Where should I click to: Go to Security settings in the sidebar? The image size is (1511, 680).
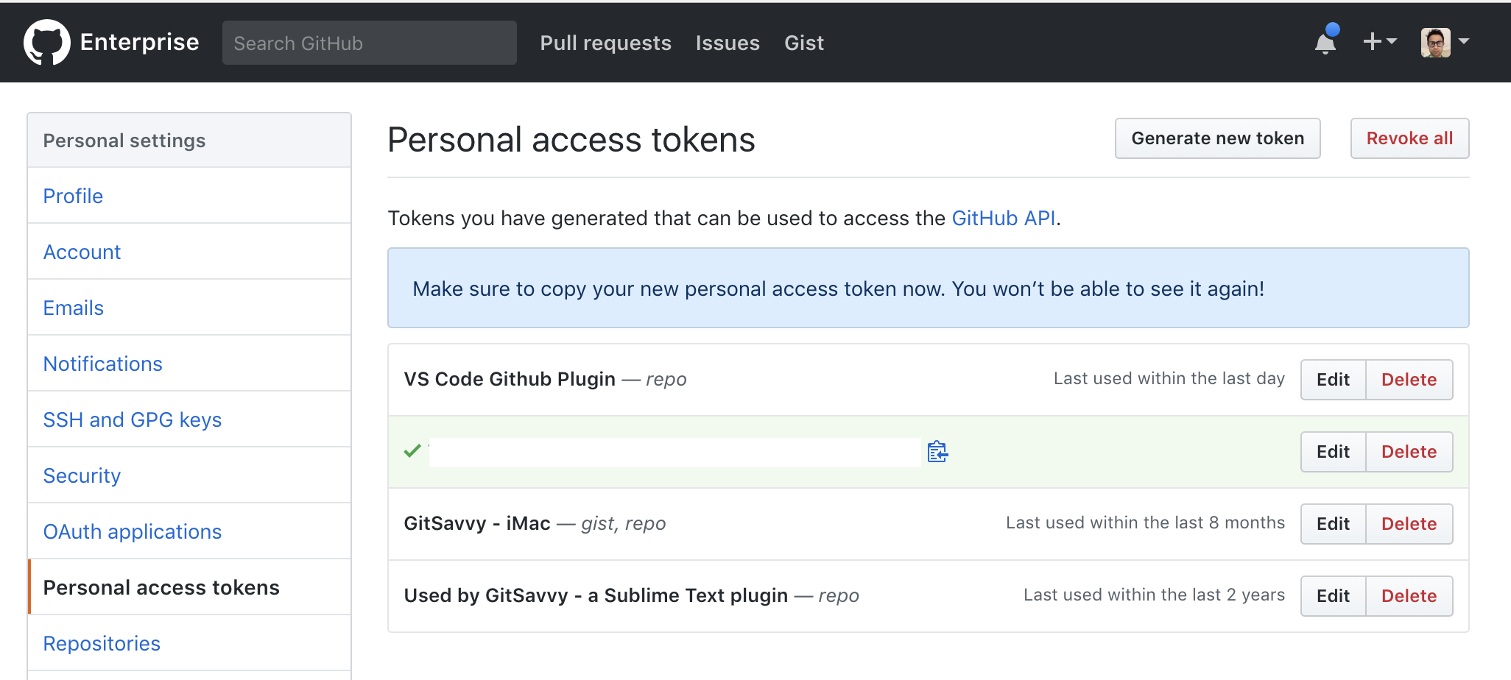click(82, 475)
